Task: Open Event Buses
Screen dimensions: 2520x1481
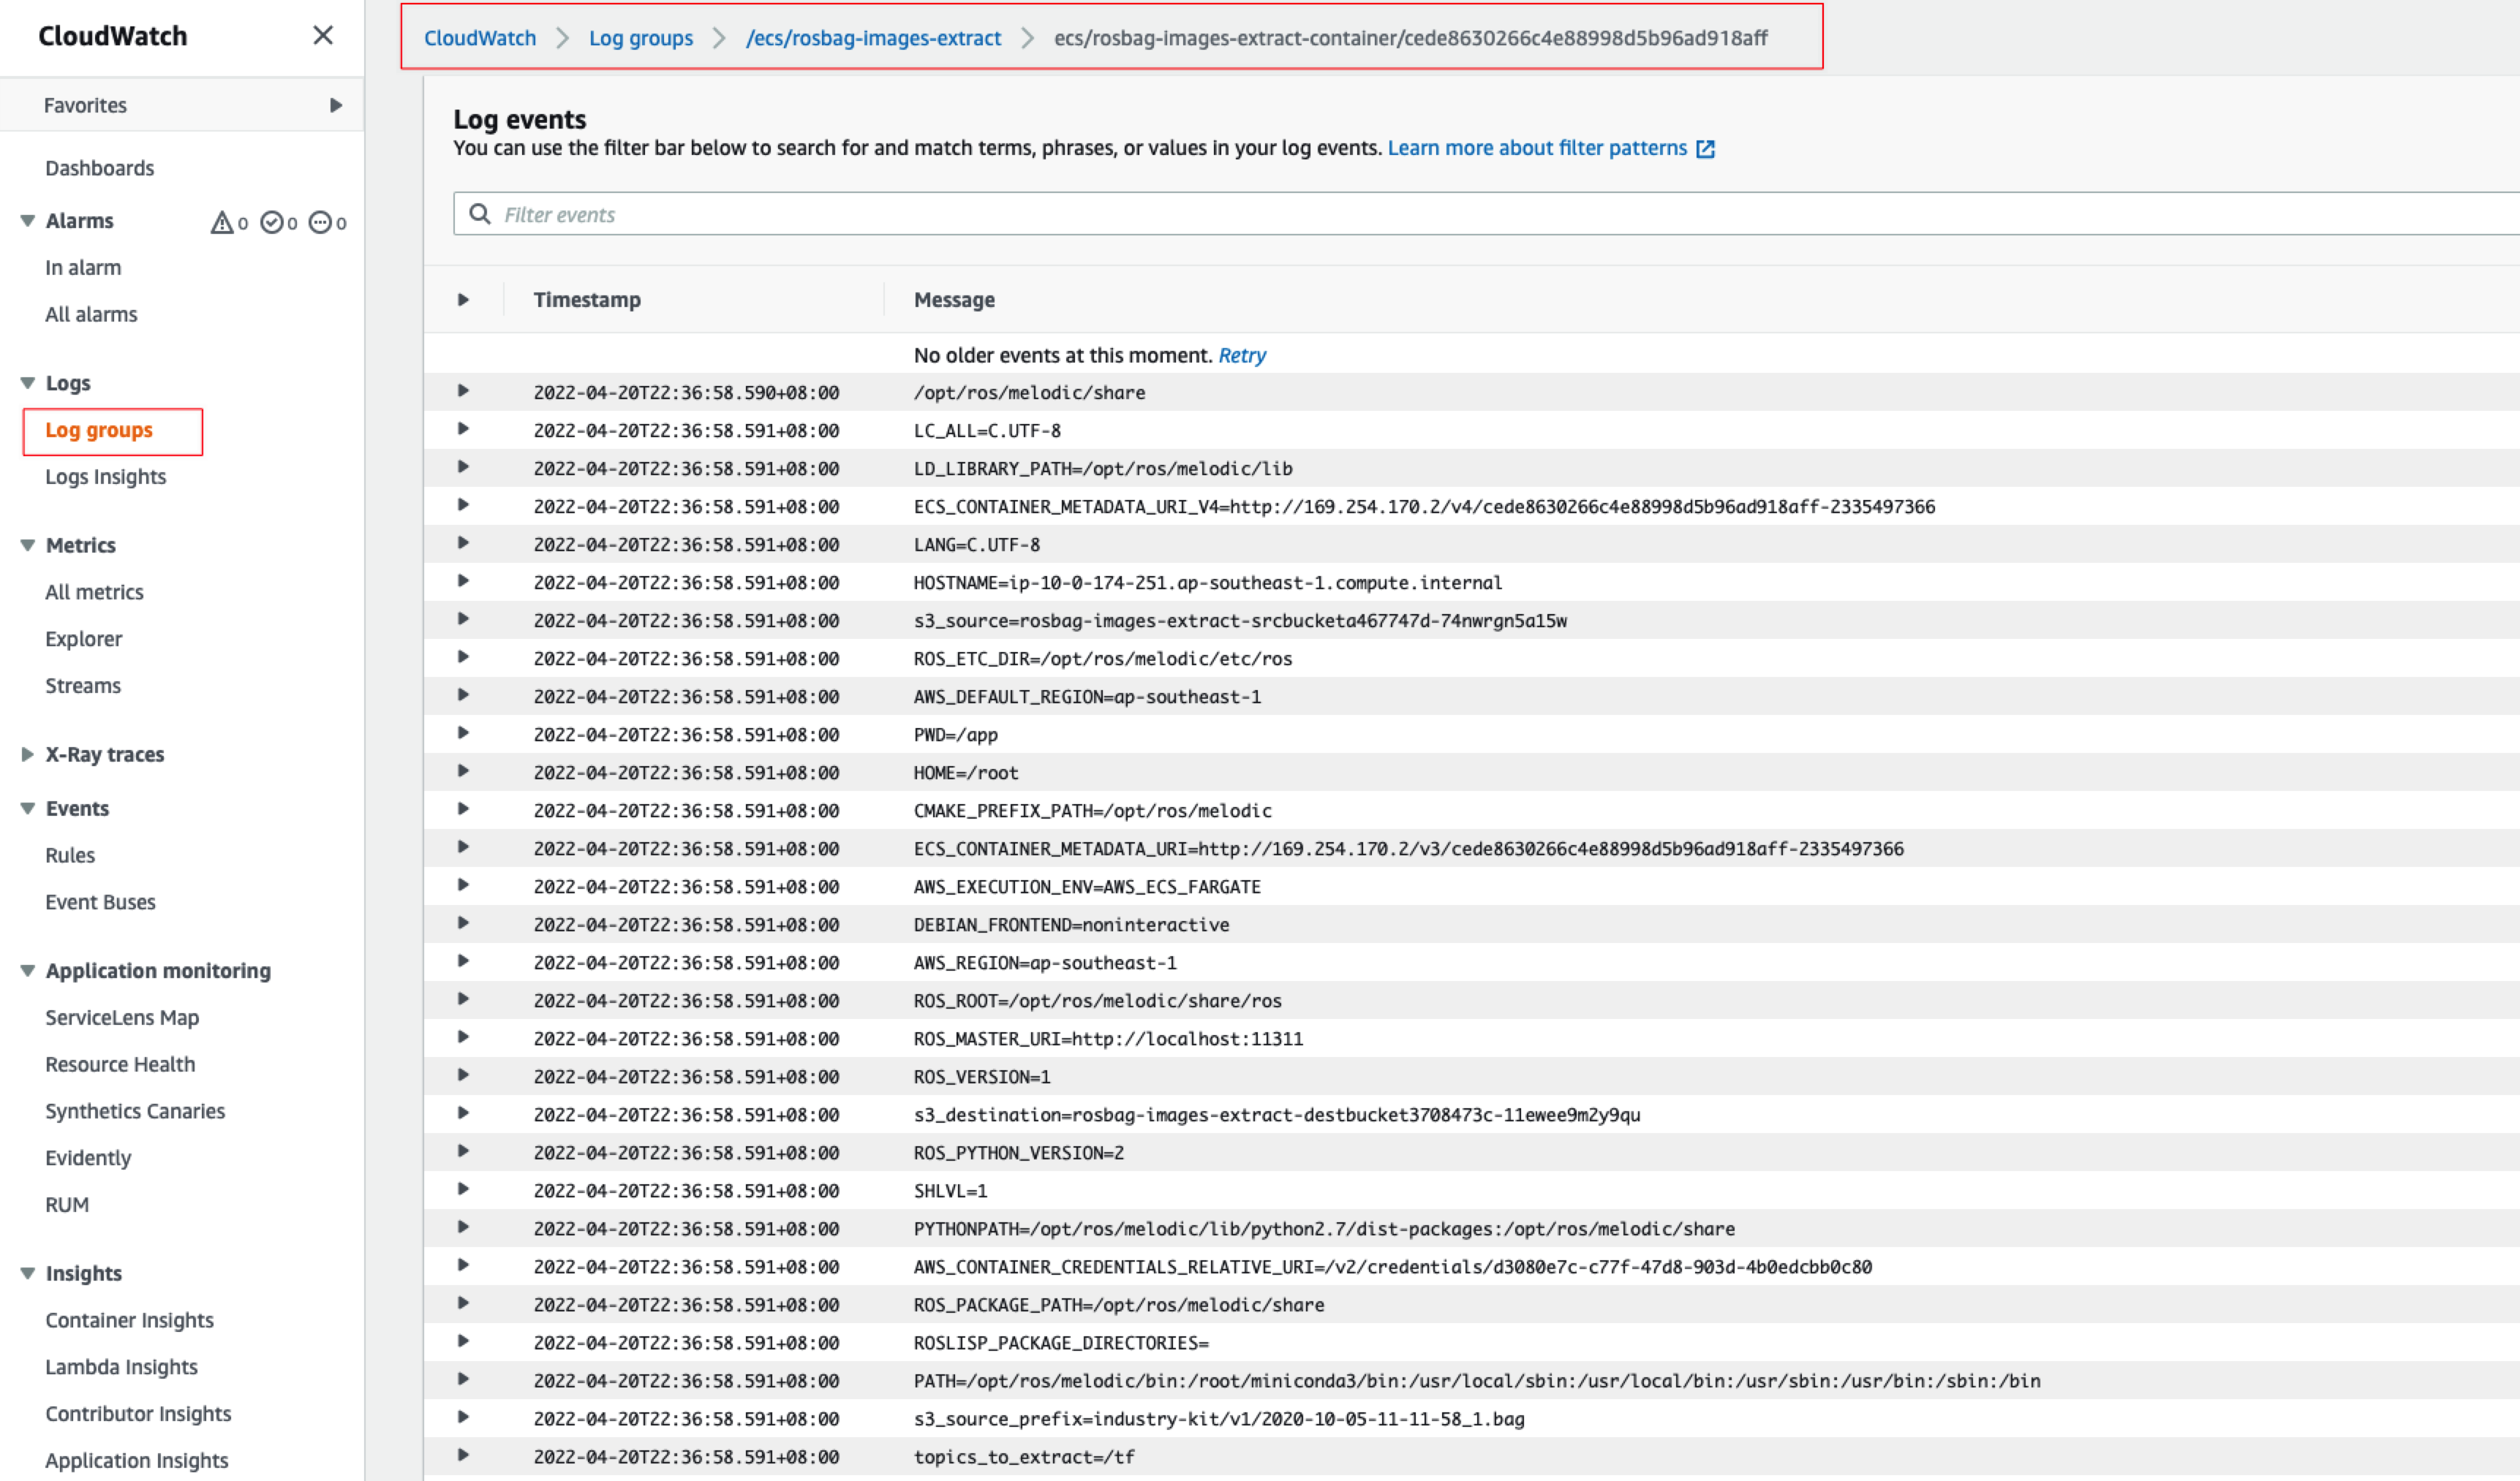Action: [x=100, y=902]
